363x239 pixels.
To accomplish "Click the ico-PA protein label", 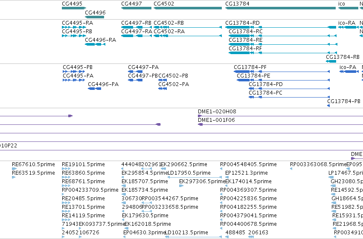I will 348,67.
